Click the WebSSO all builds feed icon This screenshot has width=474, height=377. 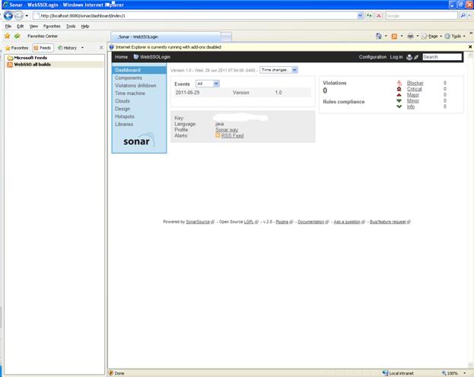point(10,65)
